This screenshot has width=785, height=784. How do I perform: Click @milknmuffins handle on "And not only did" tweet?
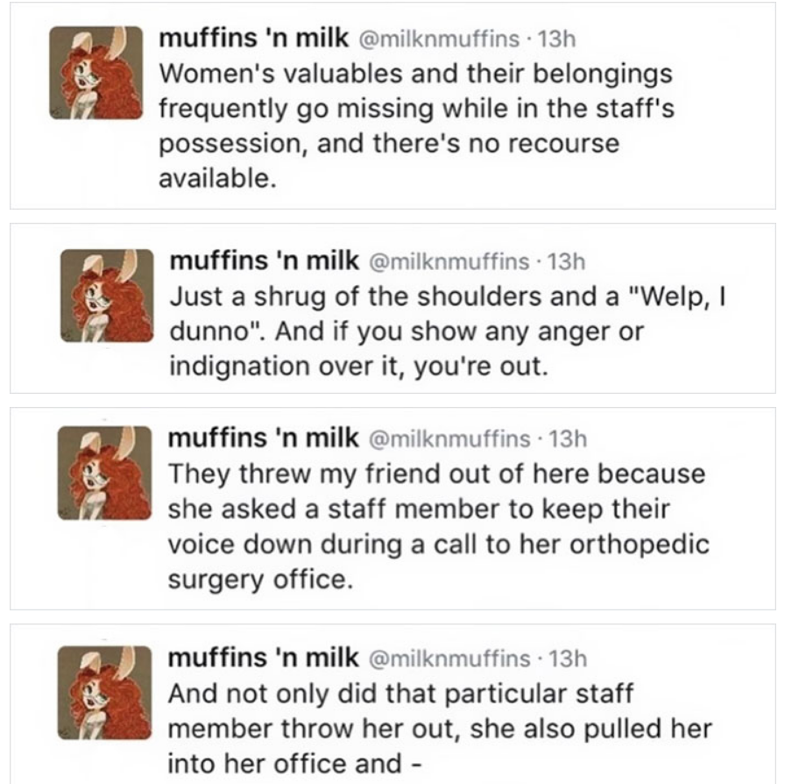[x=436, y=657]
